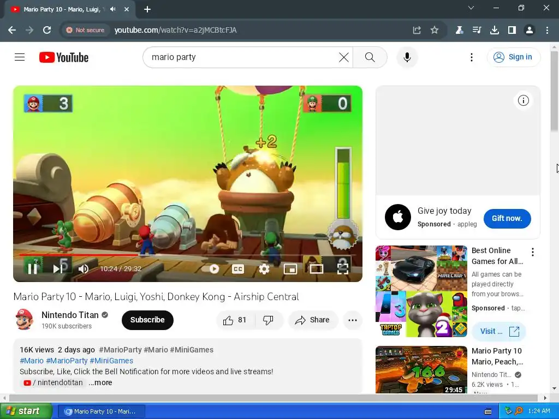Open Nintendo Titan channel avatar

(x=25, y=320)
